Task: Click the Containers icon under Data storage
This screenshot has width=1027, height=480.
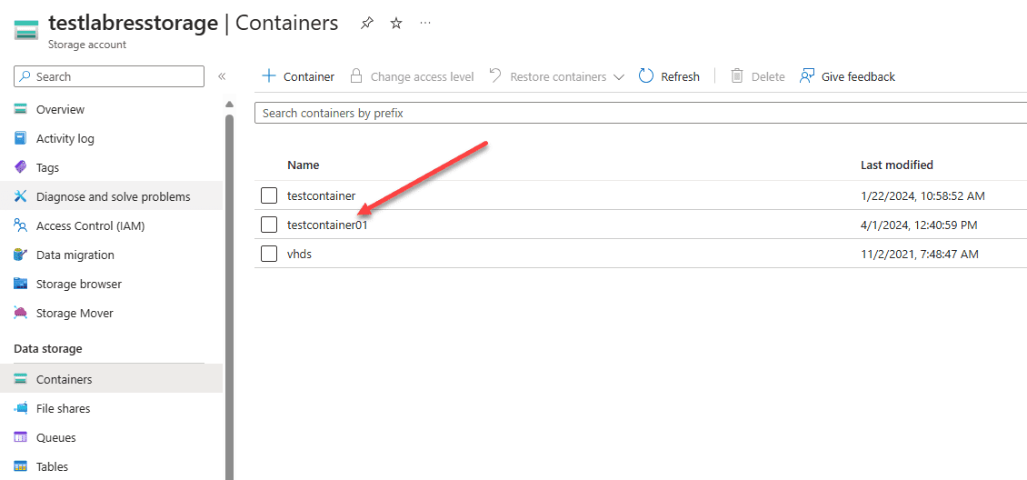Action: click(x=20, y=379)
